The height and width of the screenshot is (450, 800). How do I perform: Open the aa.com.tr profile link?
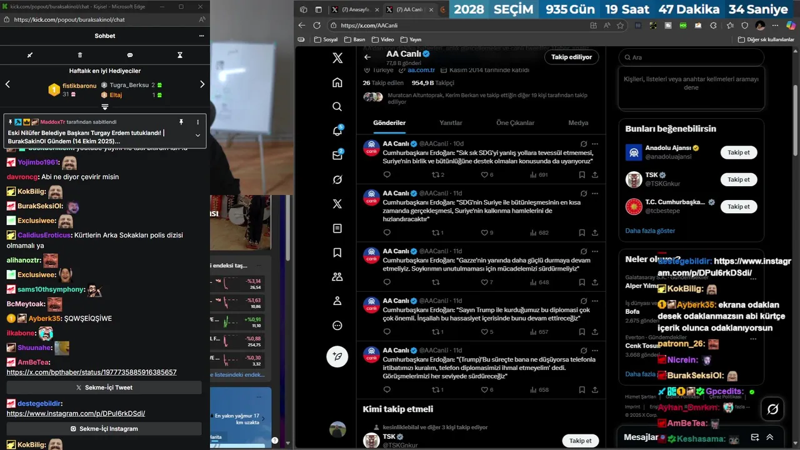tap(420, 70)
